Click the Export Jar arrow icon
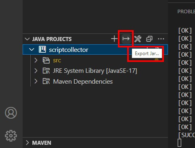Image resolution: width=195 pixels, height=148 pixels. pyautogui.click(x=126, y=39)
